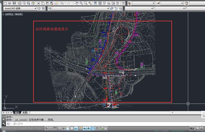
Task: Select the 模型 tab at bottom left
Action: [x=17, y=113]
